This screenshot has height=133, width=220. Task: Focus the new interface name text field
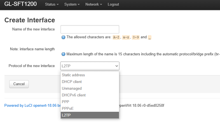90,29
